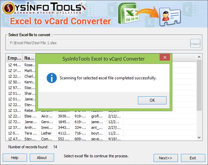Click the cell Gero...

coord(48,122)
